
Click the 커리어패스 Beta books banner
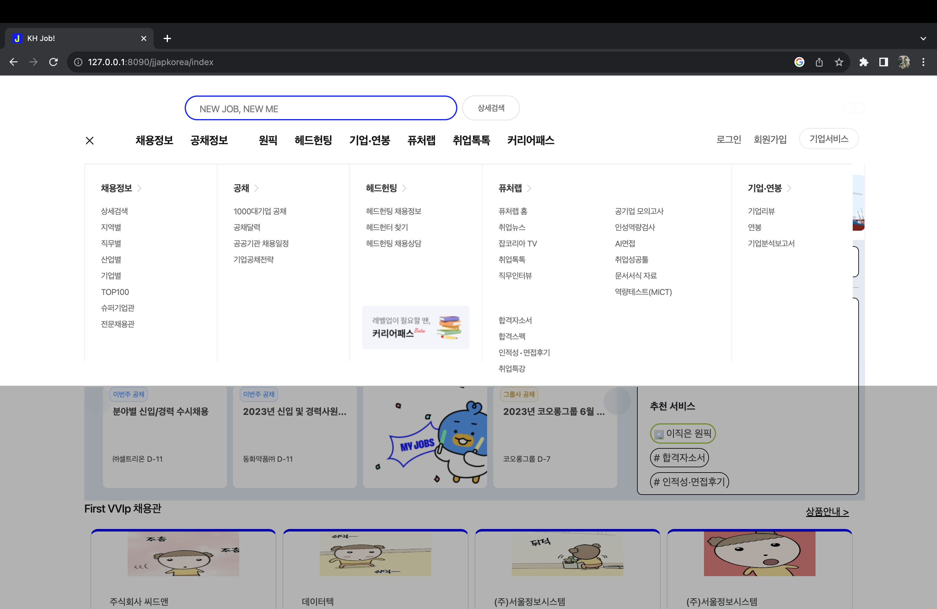(x=415, y=327)
